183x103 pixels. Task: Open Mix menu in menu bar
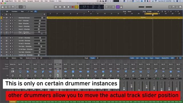click(42, 1)
